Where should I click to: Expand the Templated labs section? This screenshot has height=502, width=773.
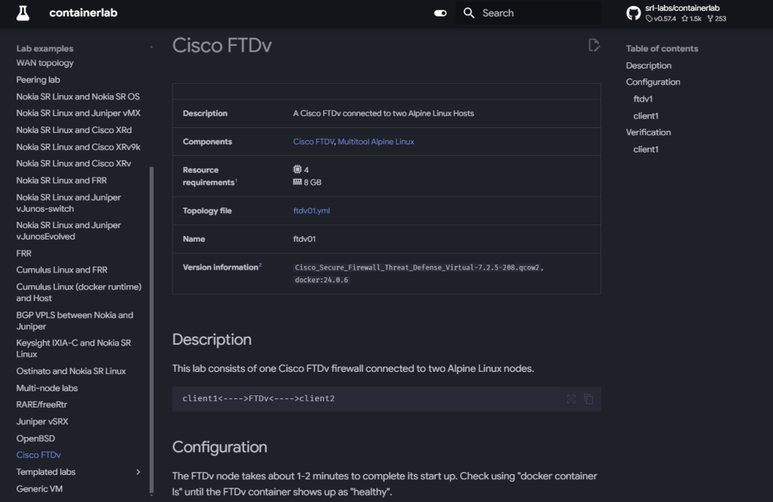[x=138, y=472]
